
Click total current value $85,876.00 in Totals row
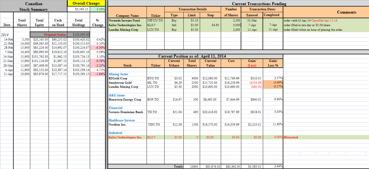(210, 166)
